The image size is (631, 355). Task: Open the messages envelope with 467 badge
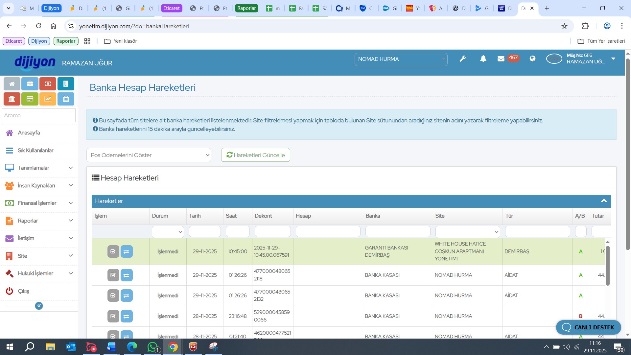pyautogui.click(x=501, y=59)
